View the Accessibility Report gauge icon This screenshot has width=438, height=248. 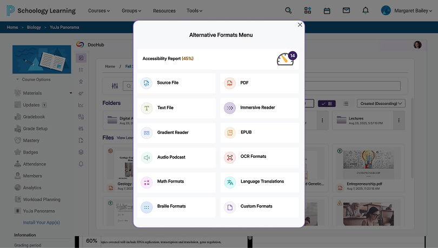tap(286, 59)
